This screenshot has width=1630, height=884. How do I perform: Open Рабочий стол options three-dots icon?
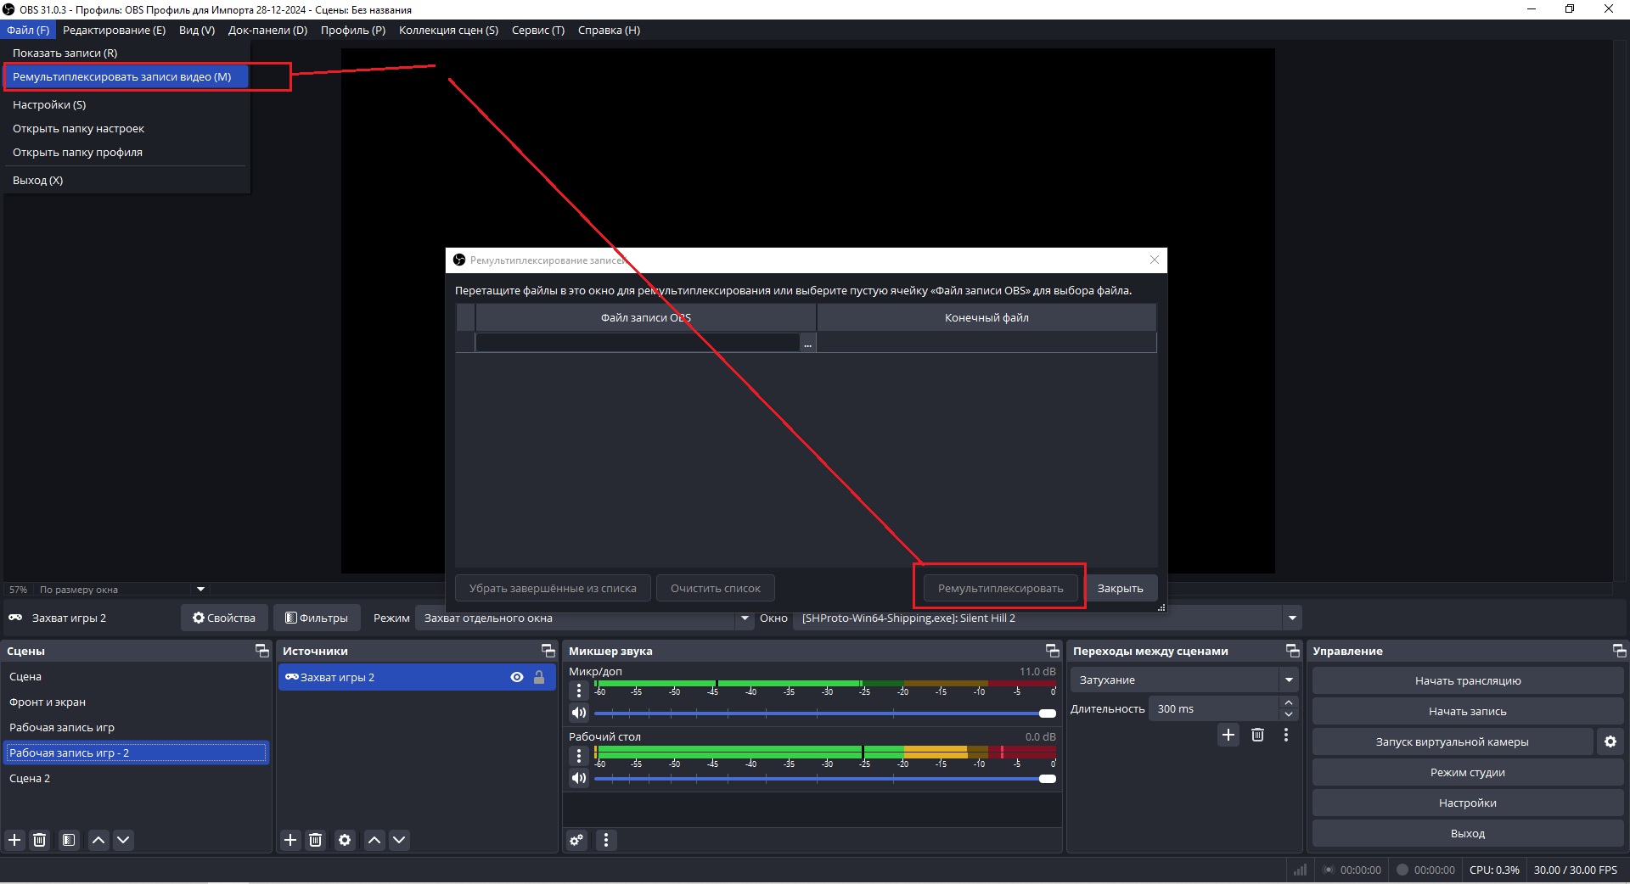click(x=579, y=756)
